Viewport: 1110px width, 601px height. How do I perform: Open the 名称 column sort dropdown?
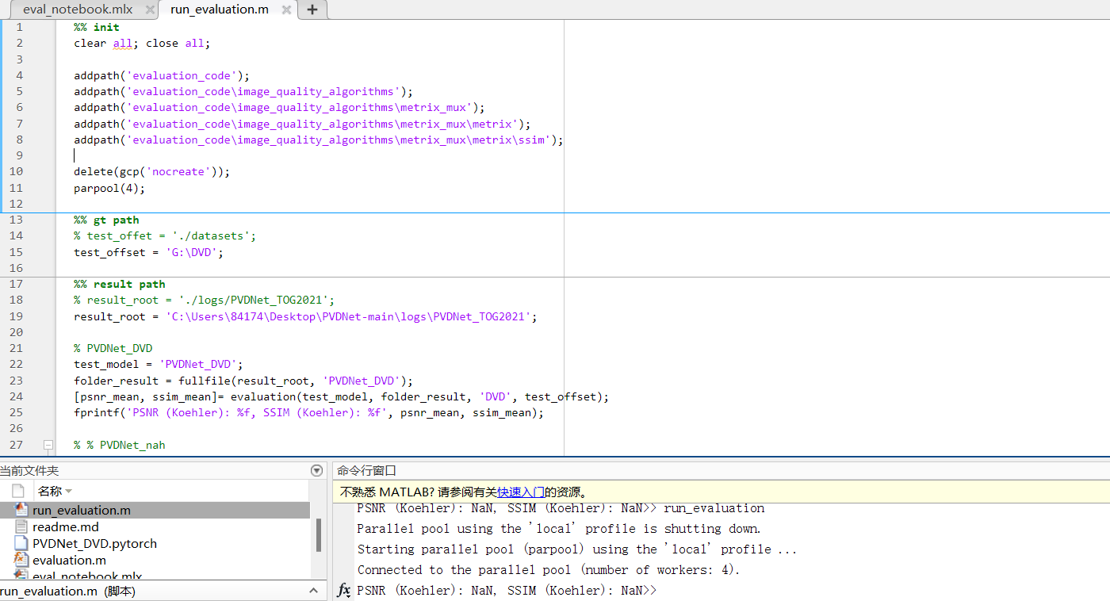[68, 492]
